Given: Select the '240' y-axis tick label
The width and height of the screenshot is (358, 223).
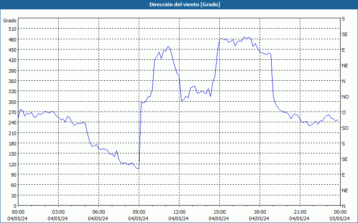Looking at the screenshot, I should [x=13, y=123].
